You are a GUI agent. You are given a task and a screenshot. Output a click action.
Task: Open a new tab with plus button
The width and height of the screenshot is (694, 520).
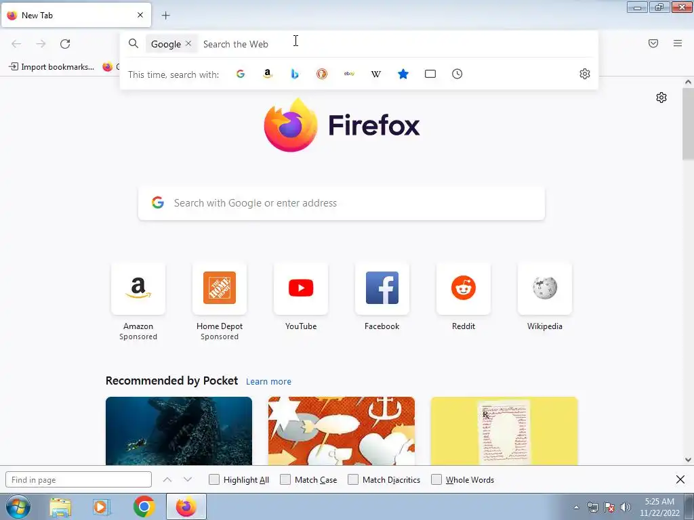[165, 16]
